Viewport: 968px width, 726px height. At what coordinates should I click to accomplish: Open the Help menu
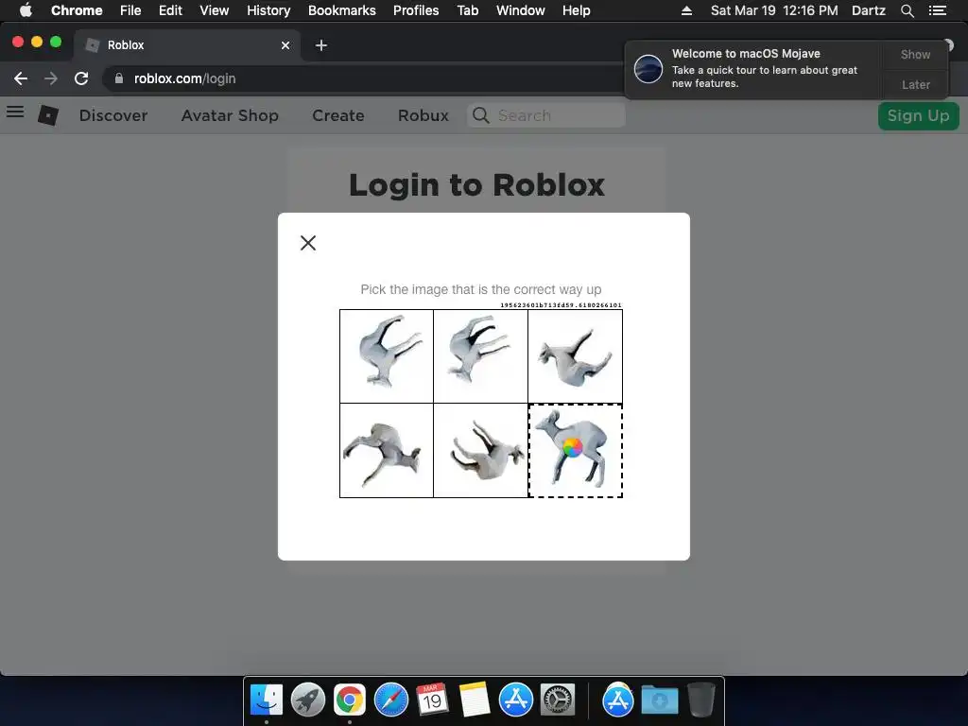pos(576,10)
